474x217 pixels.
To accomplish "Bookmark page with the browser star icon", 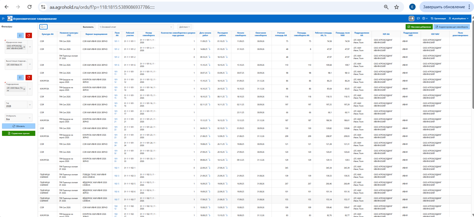I will (x=396, y=7).
